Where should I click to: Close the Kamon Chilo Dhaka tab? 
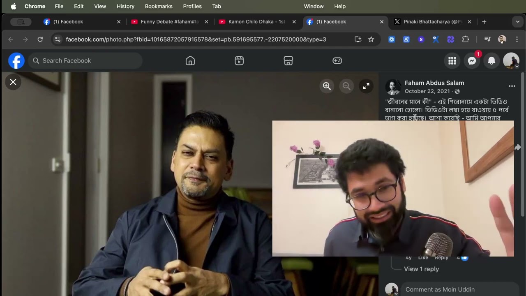(x=294, y=22)
